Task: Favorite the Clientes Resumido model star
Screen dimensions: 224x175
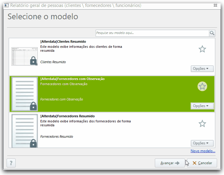Action: coord(202,49)
